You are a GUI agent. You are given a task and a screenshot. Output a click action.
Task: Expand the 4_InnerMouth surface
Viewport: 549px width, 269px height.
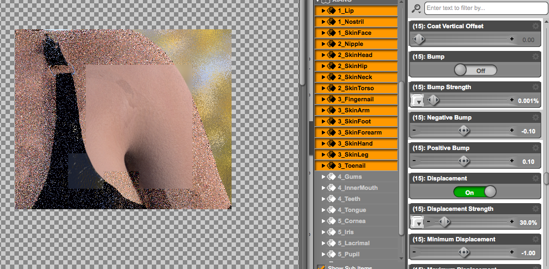tap(324, 188)
